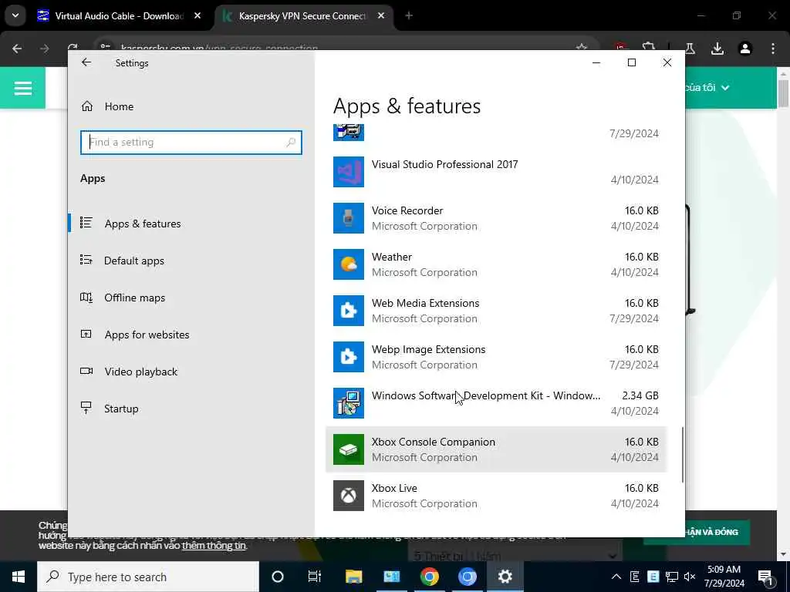The image size is (790, 592).
Task: Open File Explorer from taskbar
Action: click(x=353, y=577)
